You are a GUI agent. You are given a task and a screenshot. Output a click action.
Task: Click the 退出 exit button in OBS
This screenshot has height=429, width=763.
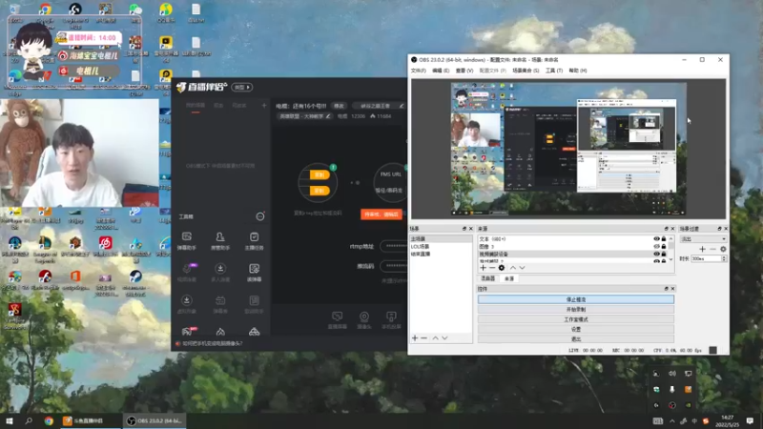click(x=576, y=339)
